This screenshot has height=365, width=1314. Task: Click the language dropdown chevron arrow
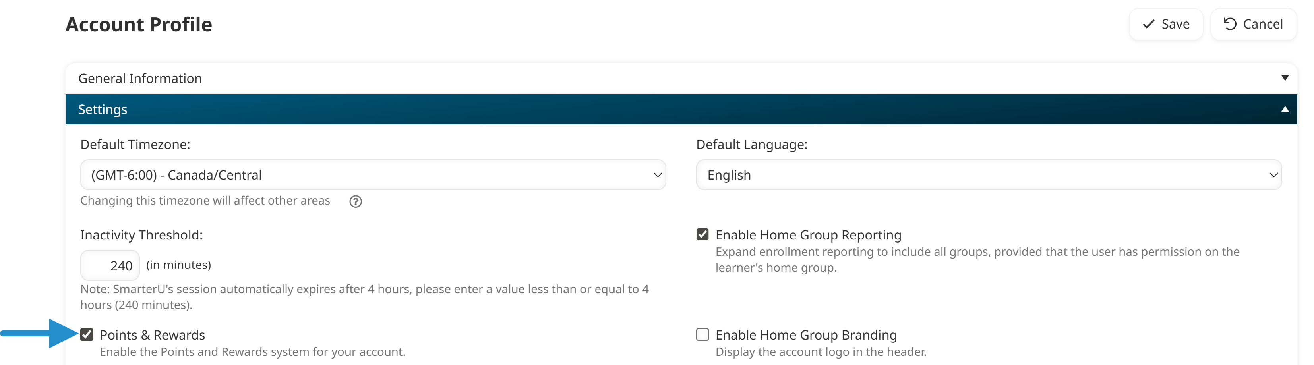1273,175
